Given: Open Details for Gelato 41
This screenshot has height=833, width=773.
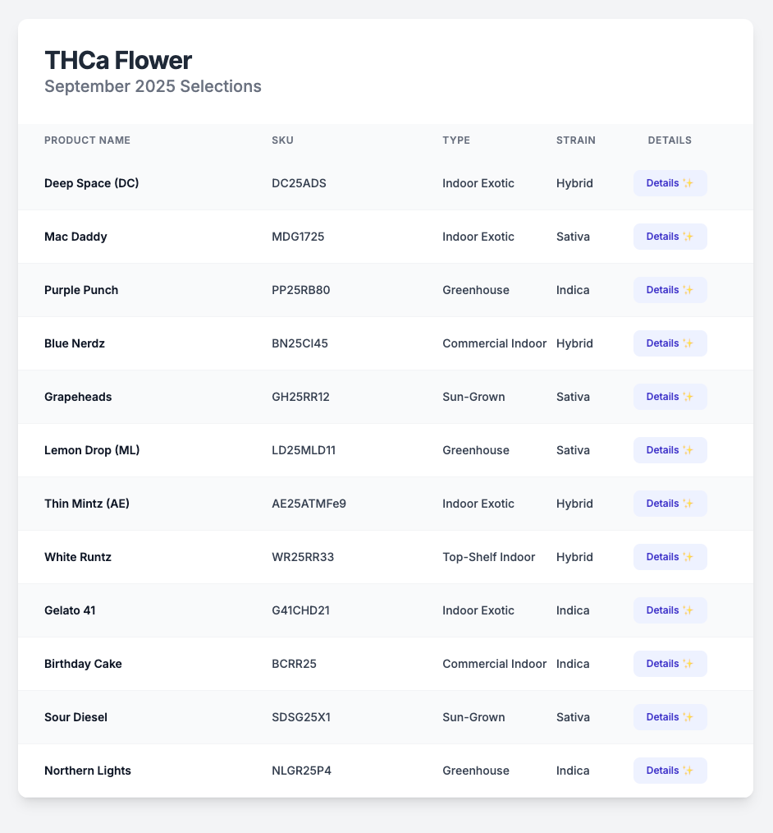Looking at the screenshot, I should pos(670,610).
